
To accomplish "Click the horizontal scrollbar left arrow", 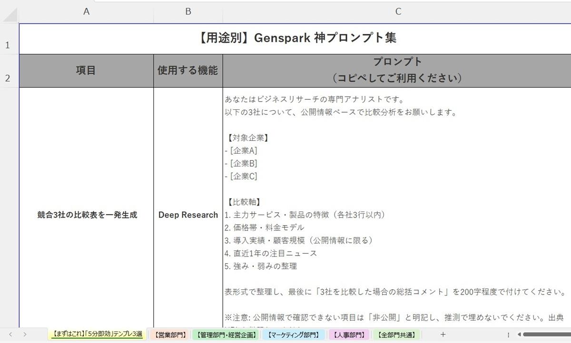I will tap(519, 334).
